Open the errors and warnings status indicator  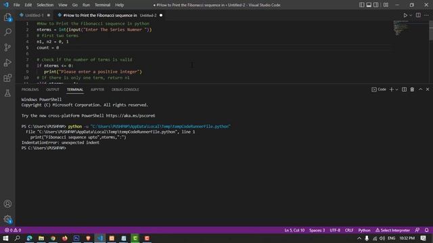(x=13, y=230)
